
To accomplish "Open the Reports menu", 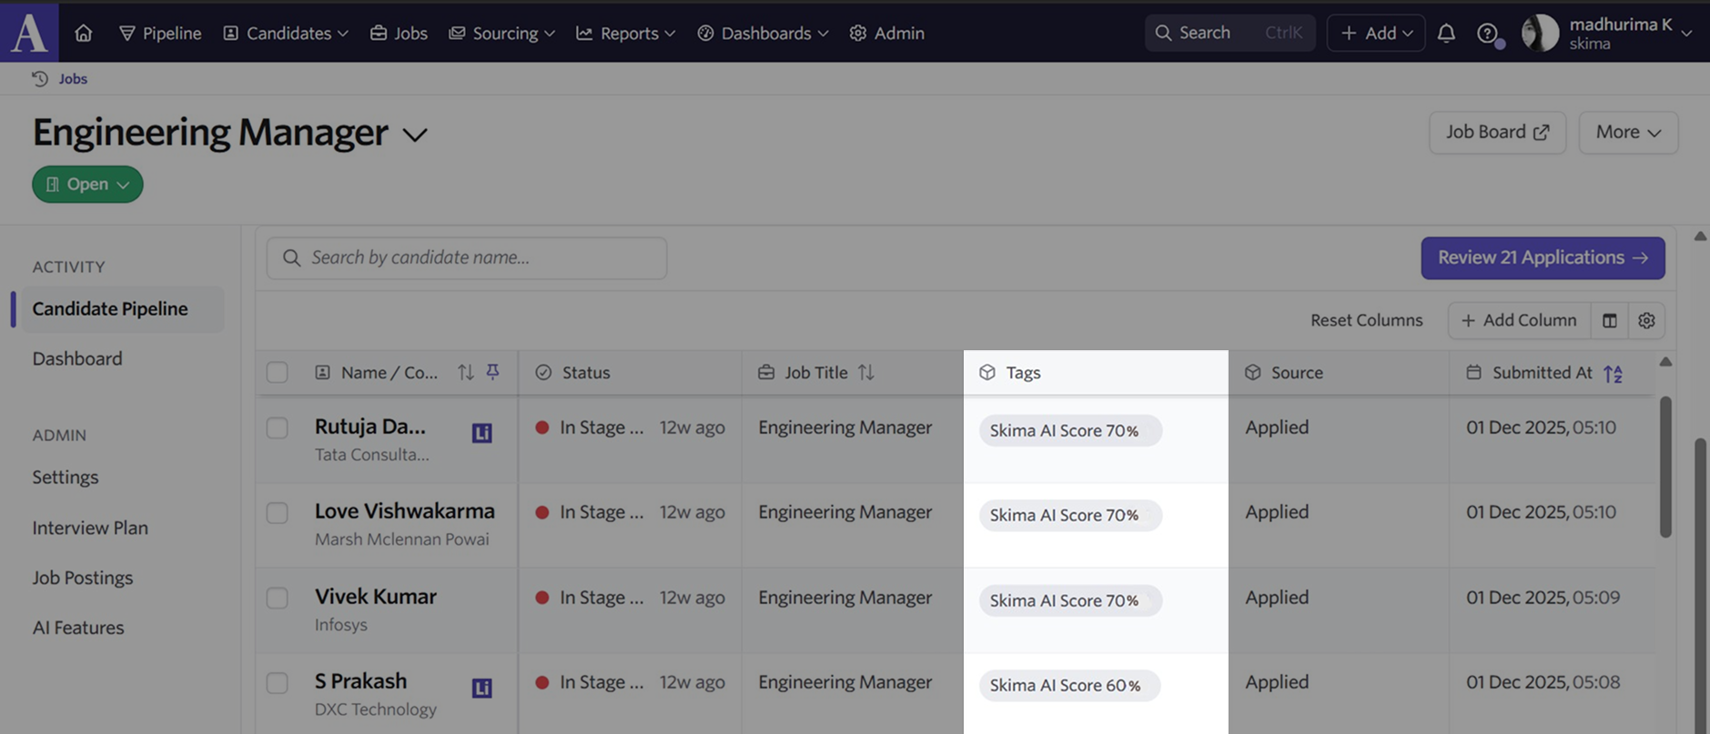I will point(626,33).
